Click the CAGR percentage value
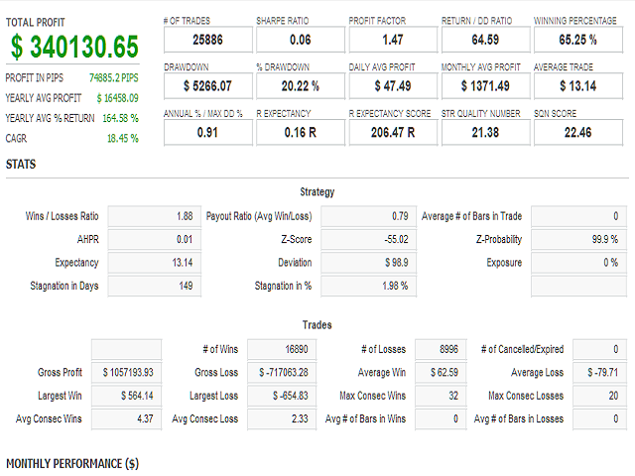 point(122,138)
